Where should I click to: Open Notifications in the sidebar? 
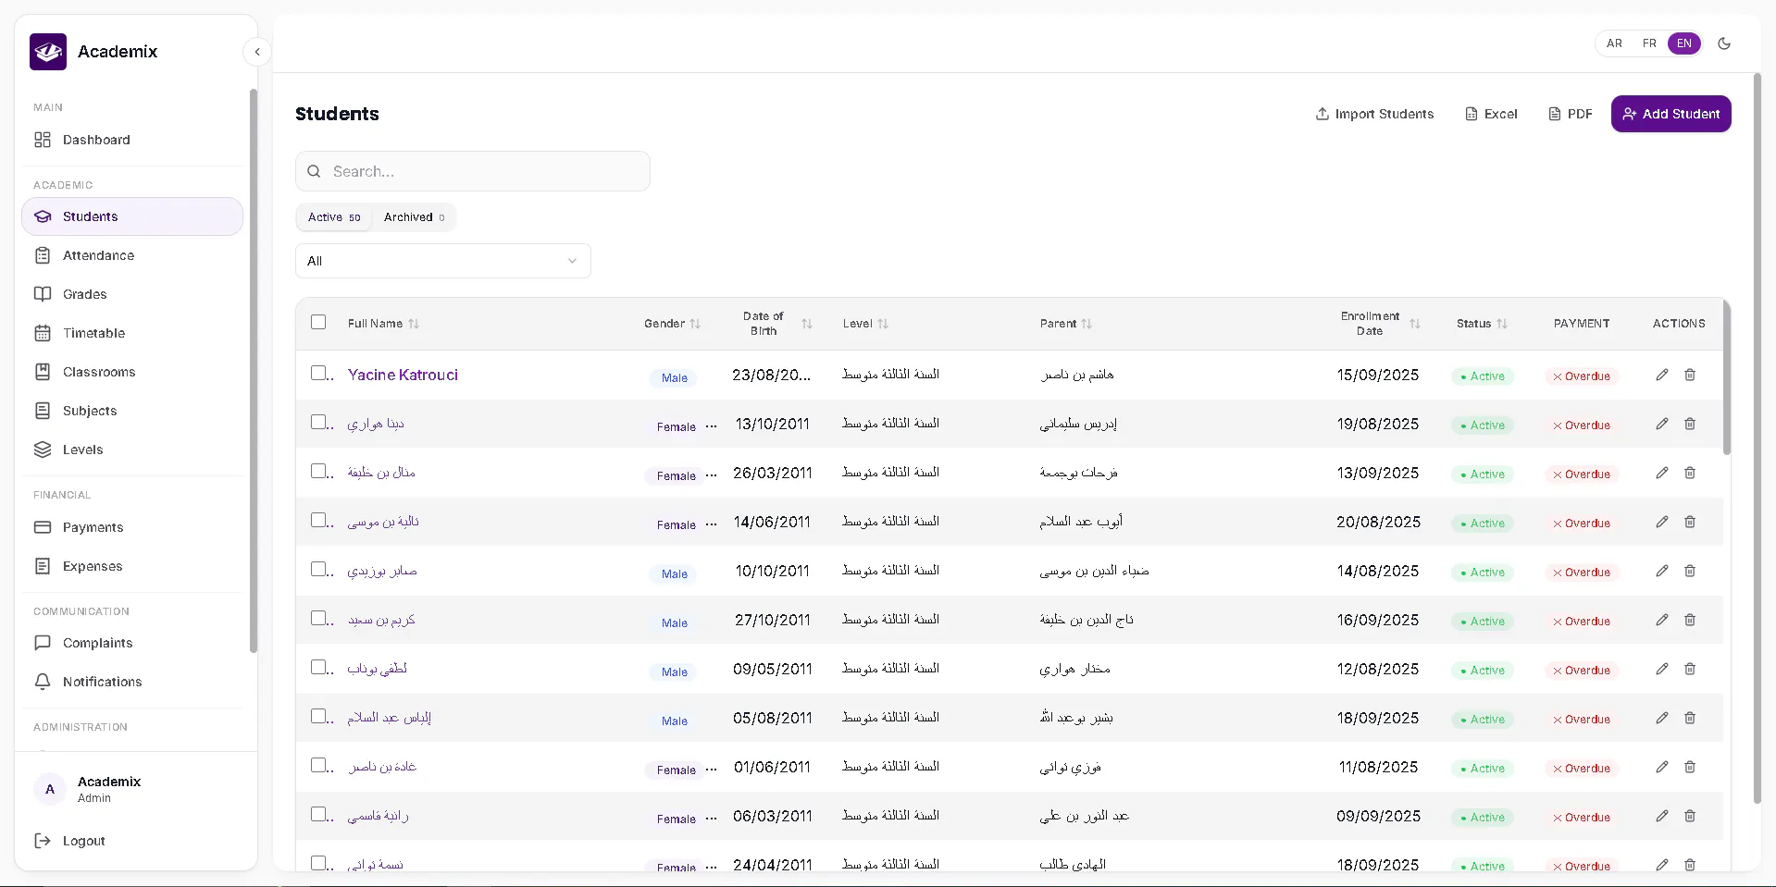(132, 682)
